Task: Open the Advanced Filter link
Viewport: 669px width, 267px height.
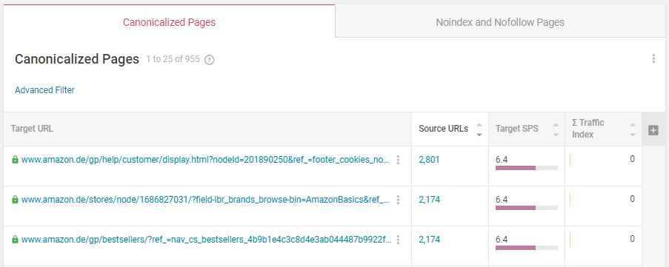Action: (x=44, y=89)
